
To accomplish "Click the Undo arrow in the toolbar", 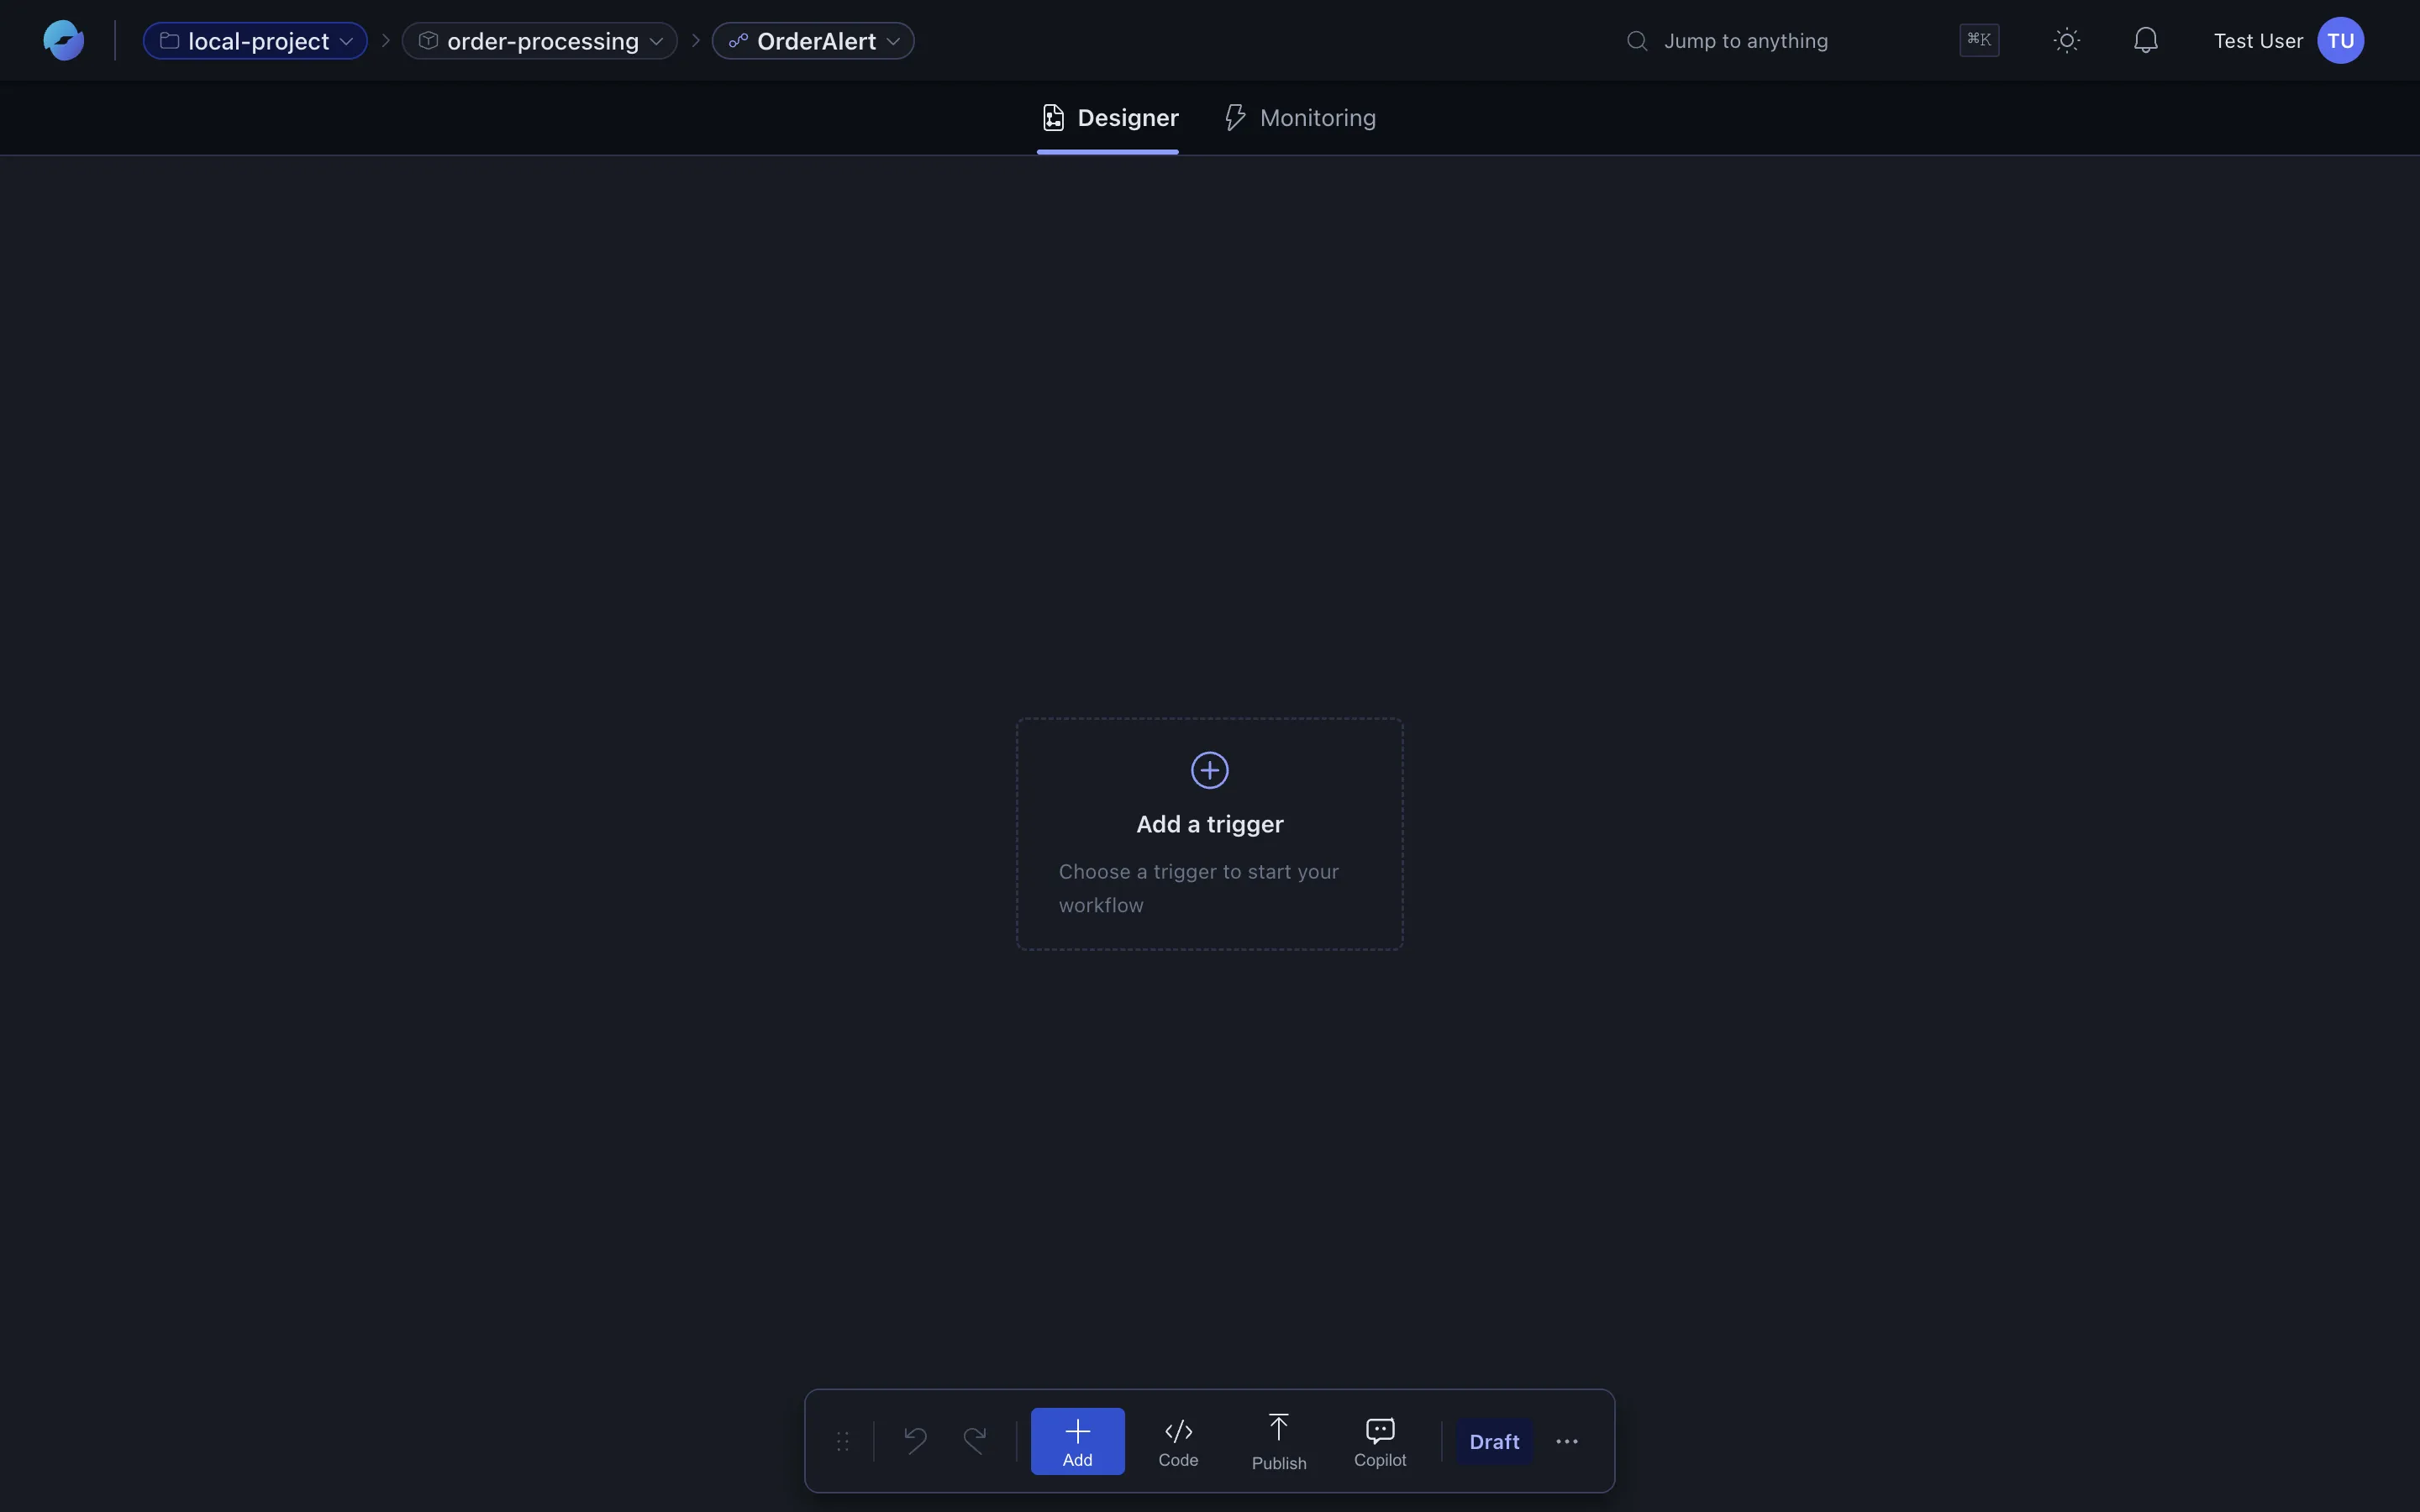I will (915, 1441).
